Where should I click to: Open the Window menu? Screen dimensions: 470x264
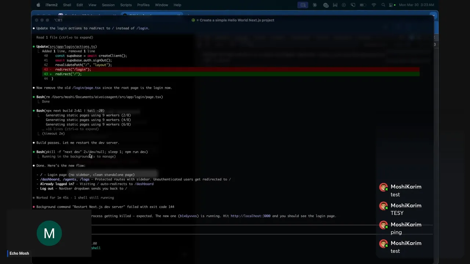click(x=162, y=5)
